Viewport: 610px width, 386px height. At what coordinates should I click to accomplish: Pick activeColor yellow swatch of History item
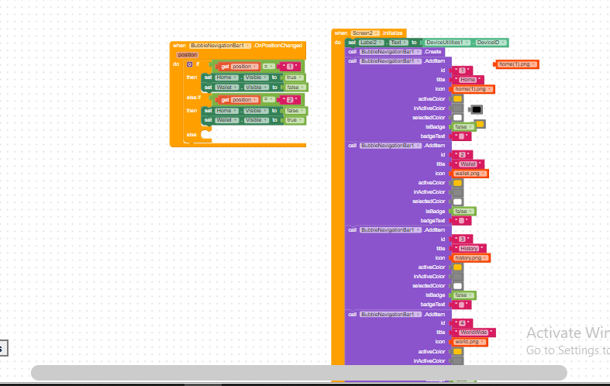pos(457,267)
